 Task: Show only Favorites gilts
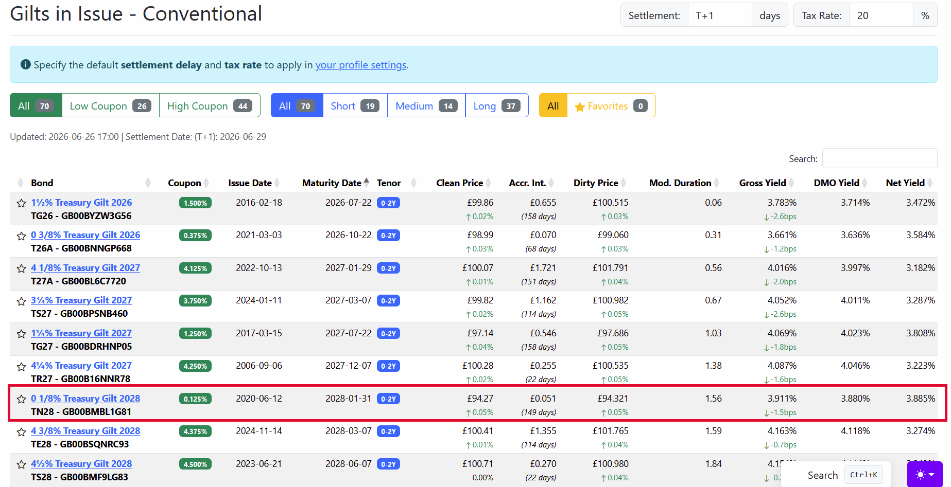click(x=611, y=105)
